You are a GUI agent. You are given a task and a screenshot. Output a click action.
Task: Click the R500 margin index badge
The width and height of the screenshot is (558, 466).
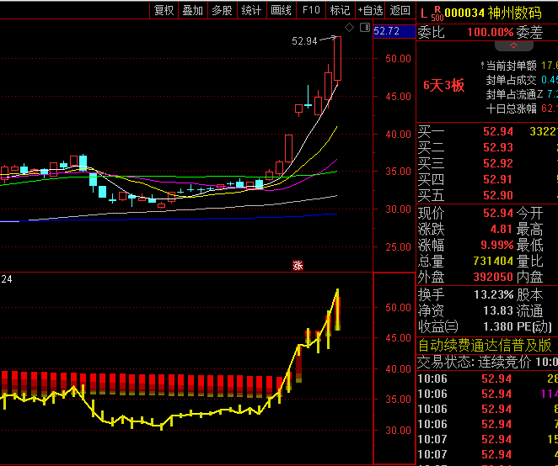coord(437,13)
